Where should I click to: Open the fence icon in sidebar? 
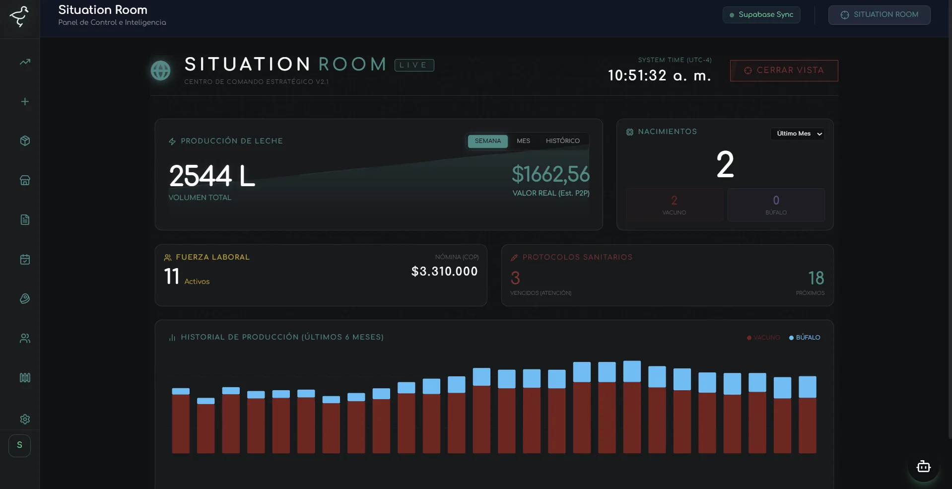[x=25, y=378]
